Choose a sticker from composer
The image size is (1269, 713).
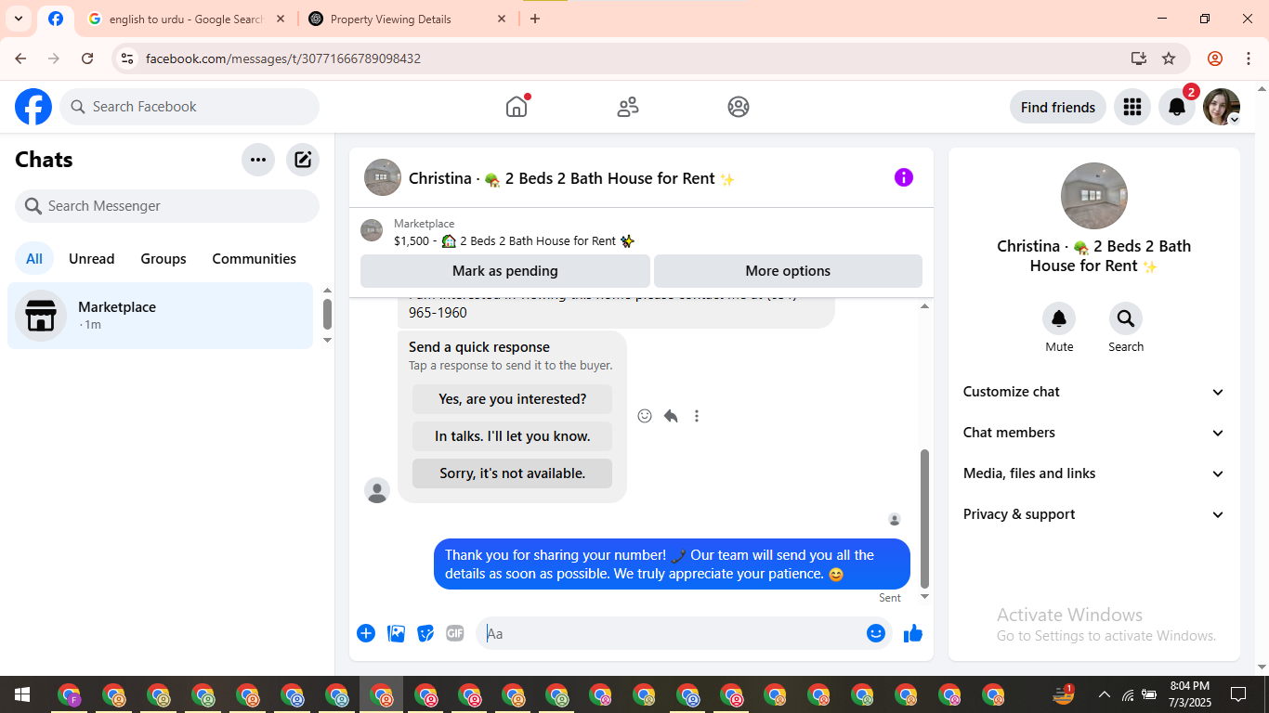[425, 633]
